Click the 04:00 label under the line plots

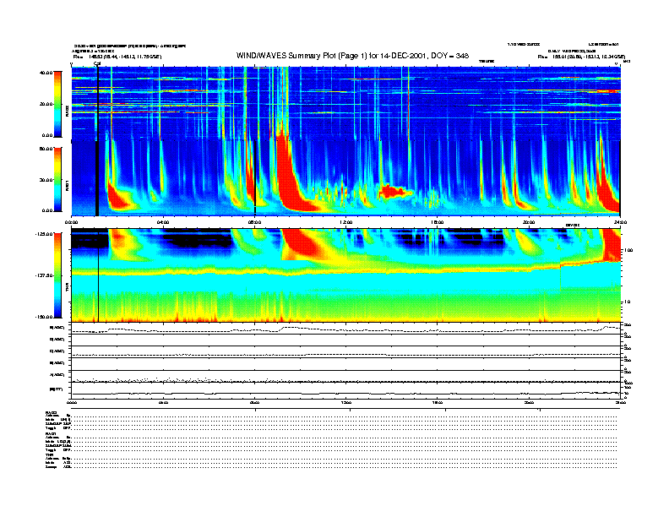(x=162, y=402)
